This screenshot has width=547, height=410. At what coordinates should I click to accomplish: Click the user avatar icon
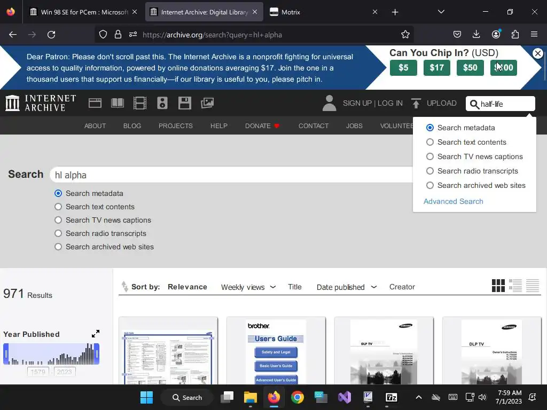[329, 103]
